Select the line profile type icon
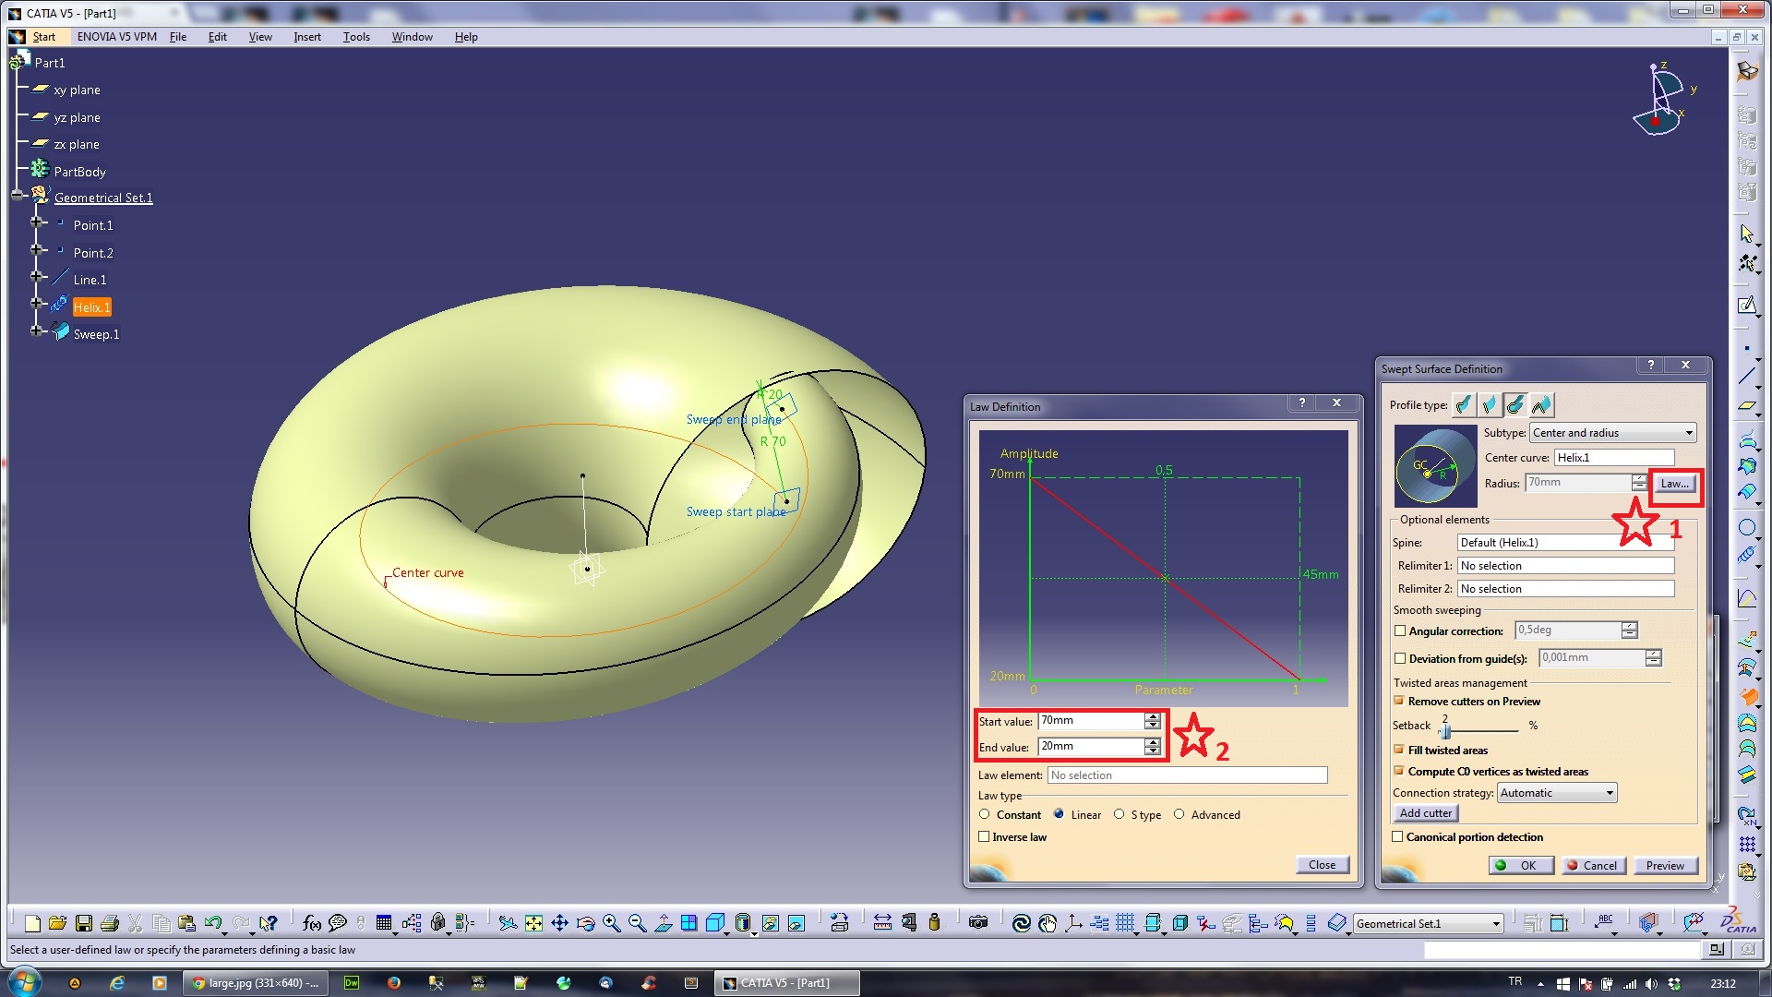1772x997 pixels. point(1490,404)
